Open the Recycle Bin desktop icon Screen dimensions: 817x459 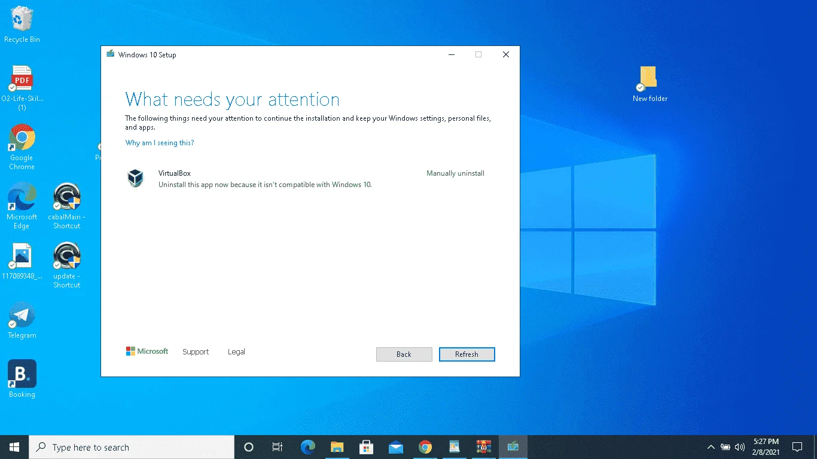tap(22, 25)
